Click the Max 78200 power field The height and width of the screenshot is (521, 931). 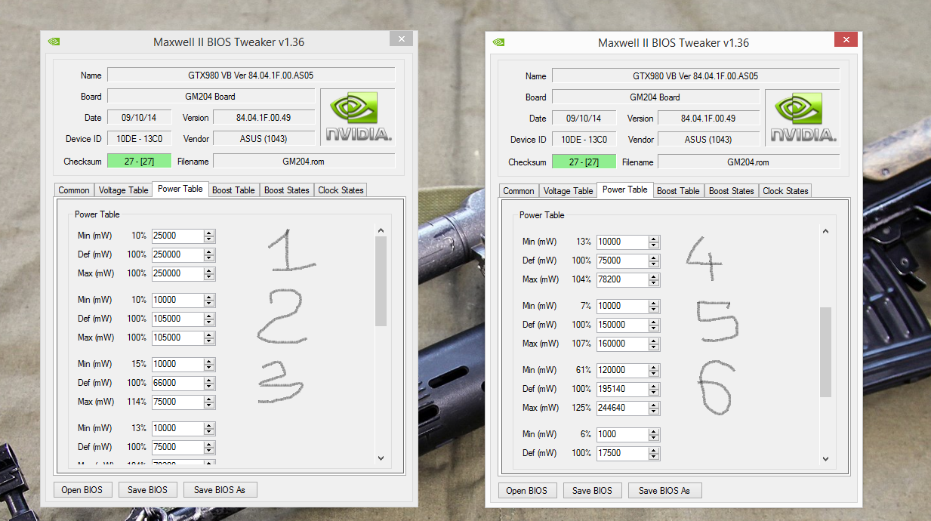(x=622, y=279)
